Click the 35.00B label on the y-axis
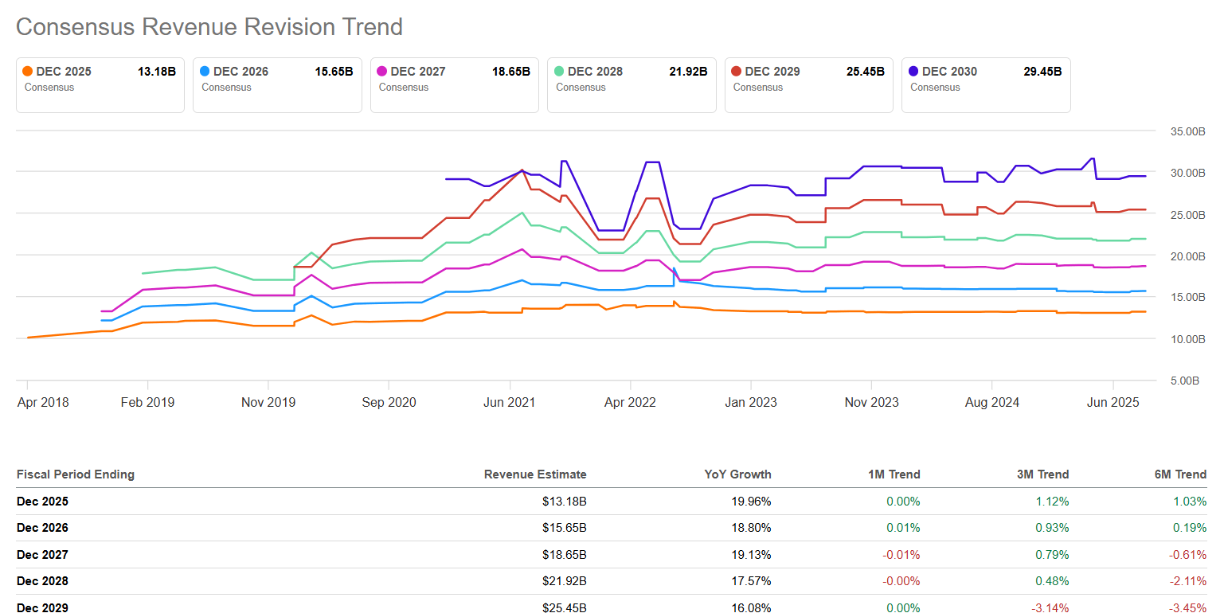 coord(1189,131)
